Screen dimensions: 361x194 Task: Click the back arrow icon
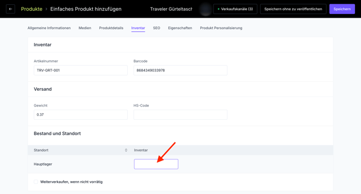(10, 9)
